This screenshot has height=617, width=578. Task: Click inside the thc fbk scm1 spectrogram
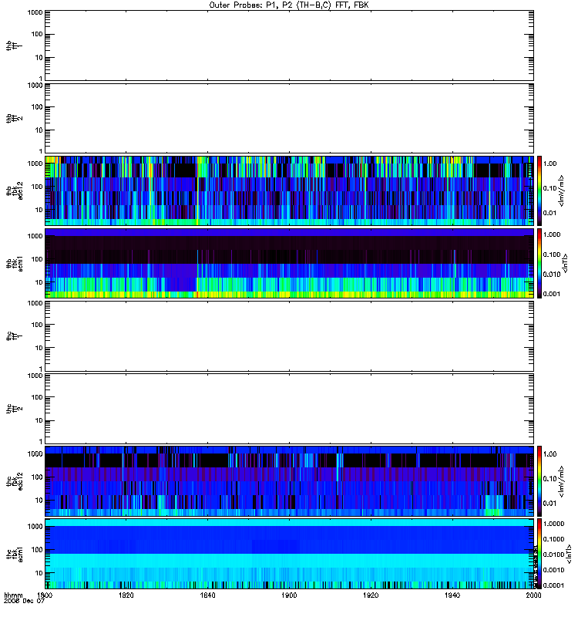pos(289,554)
